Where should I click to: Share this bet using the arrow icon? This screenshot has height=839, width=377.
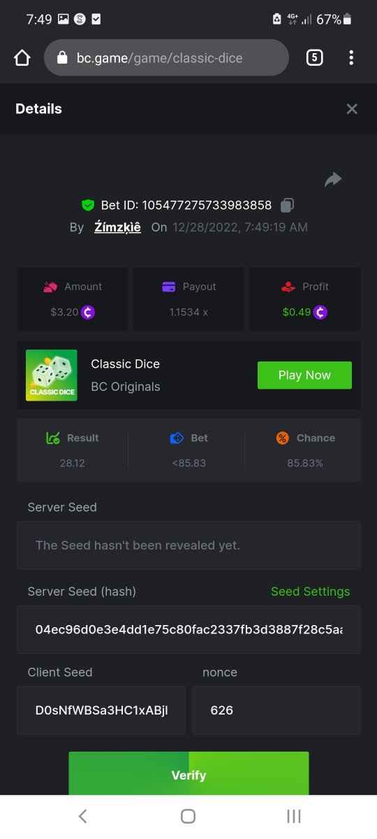pos(333,180)
